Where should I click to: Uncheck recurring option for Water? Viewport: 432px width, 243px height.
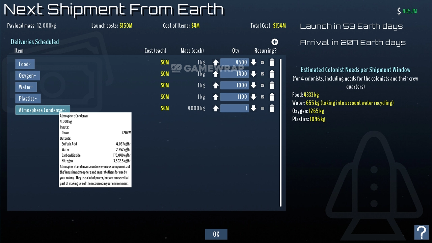(263, 85)
